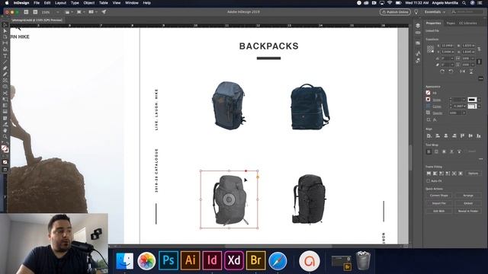Expand more Text Wrap options ellipsis
The width and height of the screenshot is (488, 274).
pyautogui.click(x=481, y=159)
